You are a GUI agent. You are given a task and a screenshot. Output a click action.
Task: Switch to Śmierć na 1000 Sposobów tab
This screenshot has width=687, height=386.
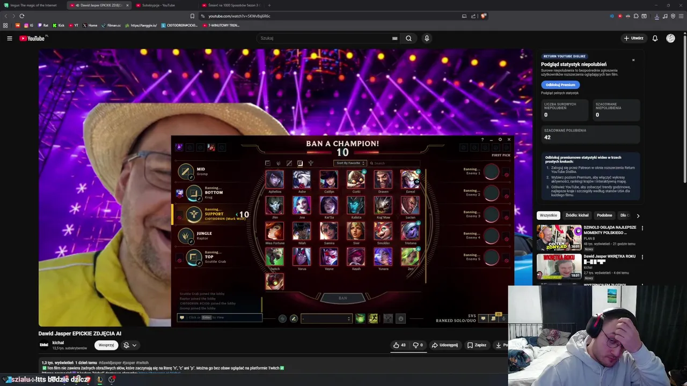point(231,5)
